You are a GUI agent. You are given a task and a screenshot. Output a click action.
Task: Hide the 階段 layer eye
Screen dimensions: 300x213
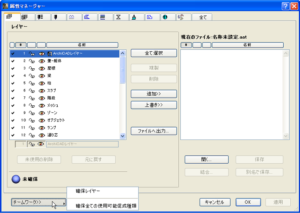tap(42, 98)
